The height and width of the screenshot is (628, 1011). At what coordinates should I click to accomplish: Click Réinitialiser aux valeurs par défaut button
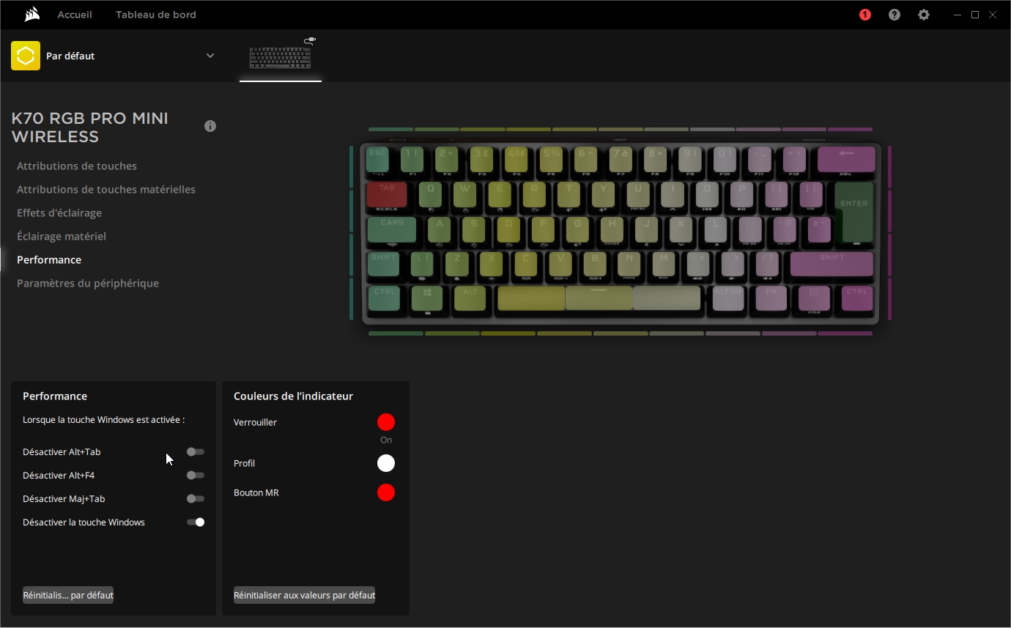pos(304,595)
